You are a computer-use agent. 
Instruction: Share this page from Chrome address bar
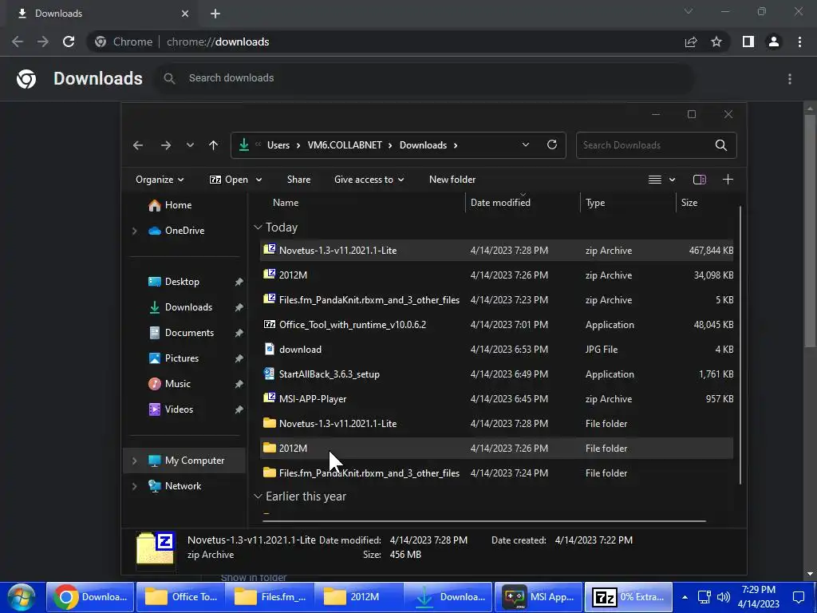point(691,42)
